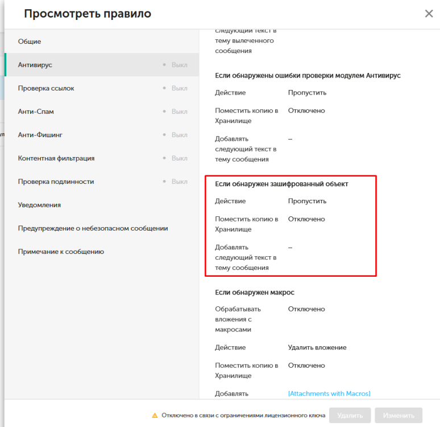Click the Анти-Спам status dot indicator
This screenshot has height=427, width=440.
click(x=165, y=112)
